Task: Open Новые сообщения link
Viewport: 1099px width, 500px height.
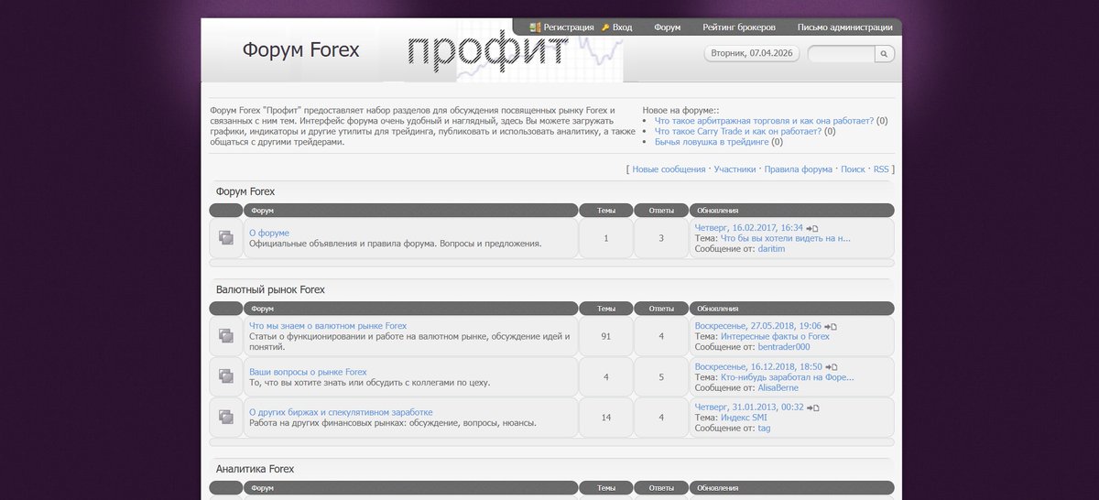Action: pyautogui.click(x=669, y=169)
